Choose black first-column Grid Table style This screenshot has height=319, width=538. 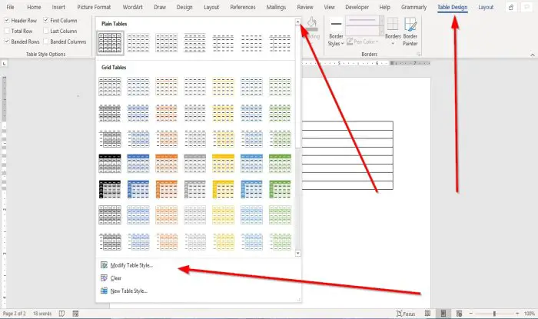coord(110,189)
